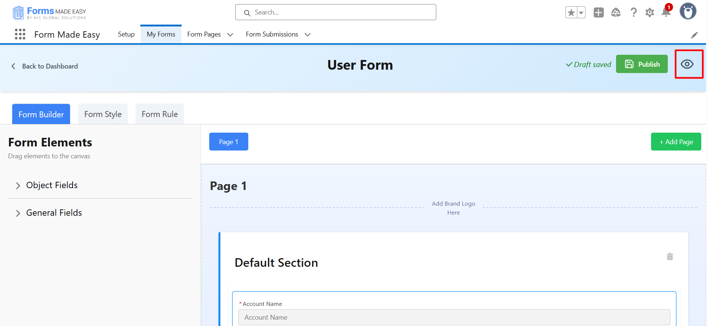Viewport: 708px width, 326px height.
Task: Open the Form Submissions dropdown chevron
Action: tap(307, 35)
